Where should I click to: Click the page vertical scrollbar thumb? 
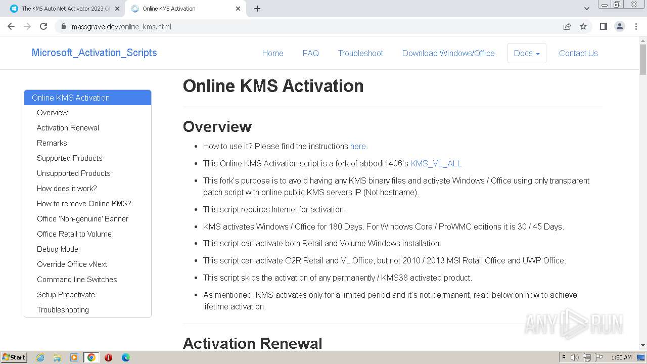pyautogui.click(x=642, y=60)
